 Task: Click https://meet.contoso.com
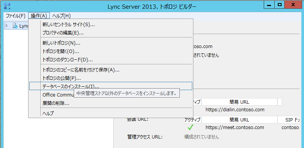point(235,127)
